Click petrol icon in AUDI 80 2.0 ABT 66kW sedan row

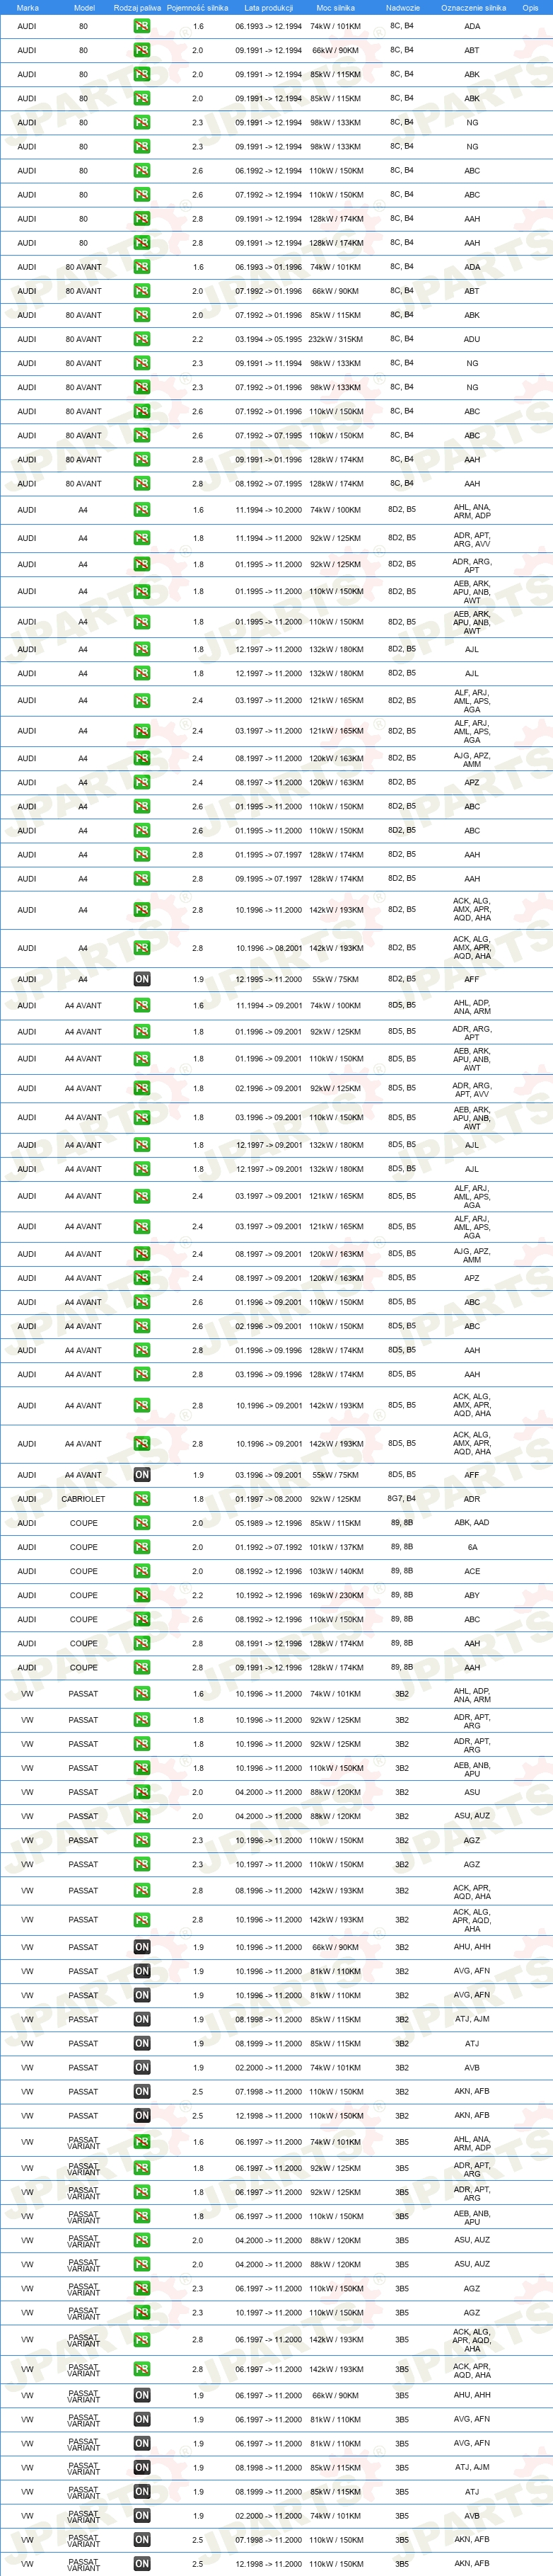point(141,50)
